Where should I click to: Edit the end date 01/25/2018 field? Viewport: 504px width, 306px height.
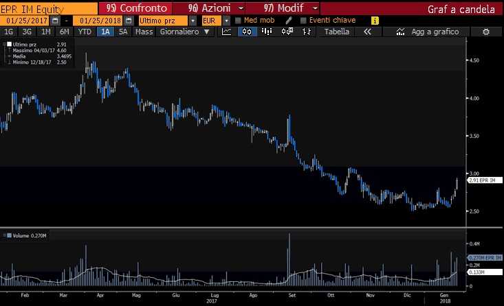[x=98, y=21]
